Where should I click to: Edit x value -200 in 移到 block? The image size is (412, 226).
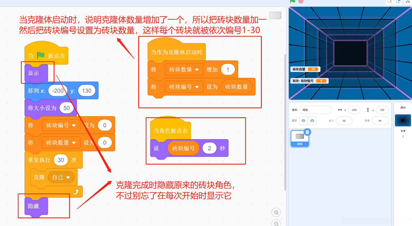(58, 91)
